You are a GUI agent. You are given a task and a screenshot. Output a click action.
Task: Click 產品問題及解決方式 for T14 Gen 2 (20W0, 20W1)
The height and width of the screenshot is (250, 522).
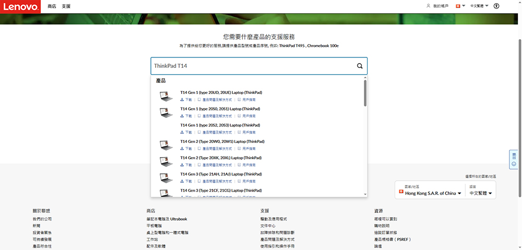[x=215, y=148]
